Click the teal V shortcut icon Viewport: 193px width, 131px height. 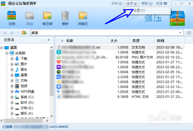(59, 52)
